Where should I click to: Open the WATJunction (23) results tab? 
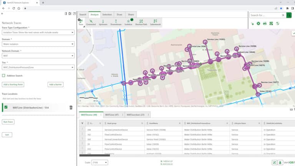(135, 115)
